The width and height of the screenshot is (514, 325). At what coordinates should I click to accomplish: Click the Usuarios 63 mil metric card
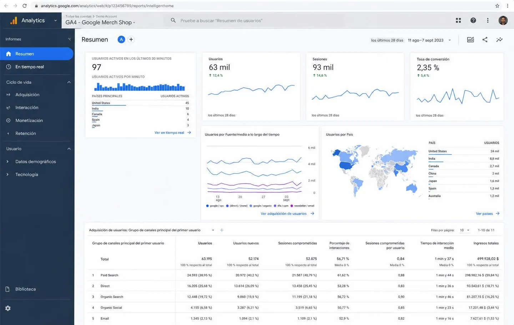coord(251,87)
